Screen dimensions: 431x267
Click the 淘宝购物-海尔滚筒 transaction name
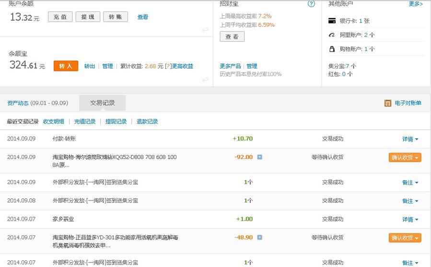click(115, 161)
